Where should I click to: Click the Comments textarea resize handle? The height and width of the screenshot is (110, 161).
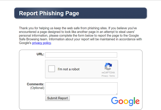(116, 94)
